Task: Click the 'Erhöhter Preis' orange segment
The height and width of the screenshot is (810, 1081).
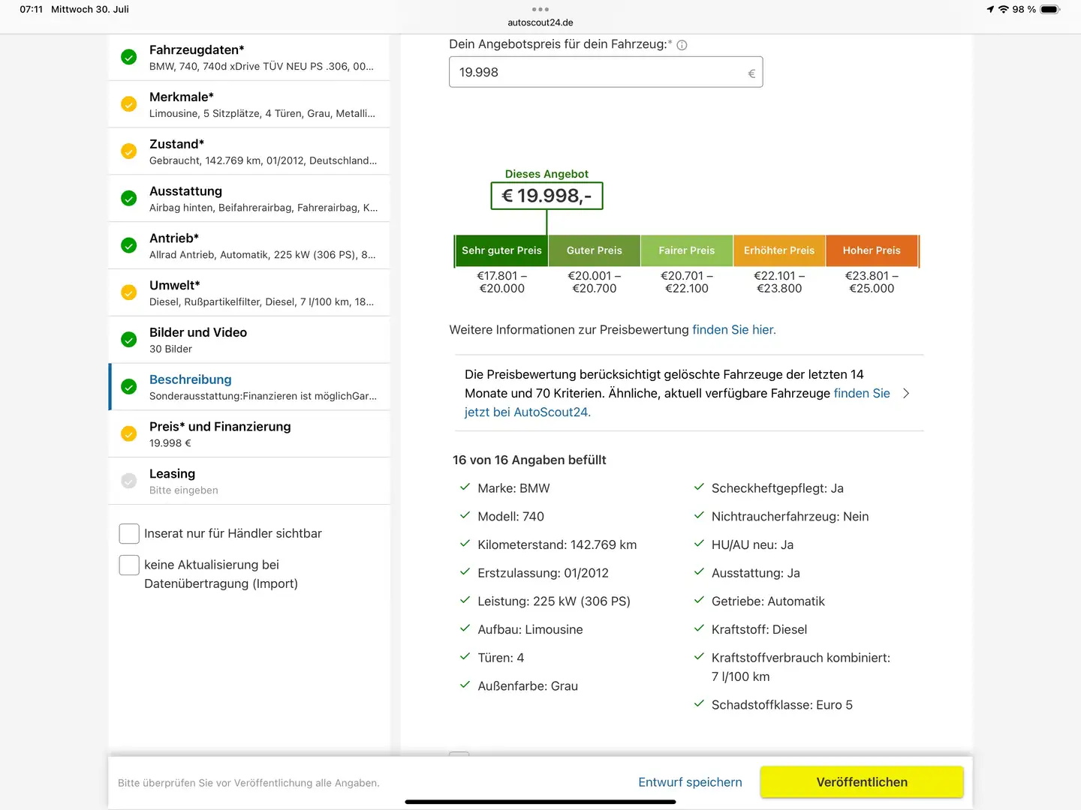Action: (779, 250)
